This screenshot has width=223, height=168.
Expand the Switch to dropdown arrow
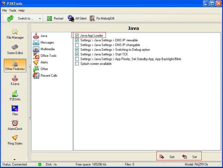click(x=40, y=19)
